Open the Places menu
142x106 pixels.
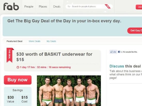pyautogui.click(x=43, y=7)
